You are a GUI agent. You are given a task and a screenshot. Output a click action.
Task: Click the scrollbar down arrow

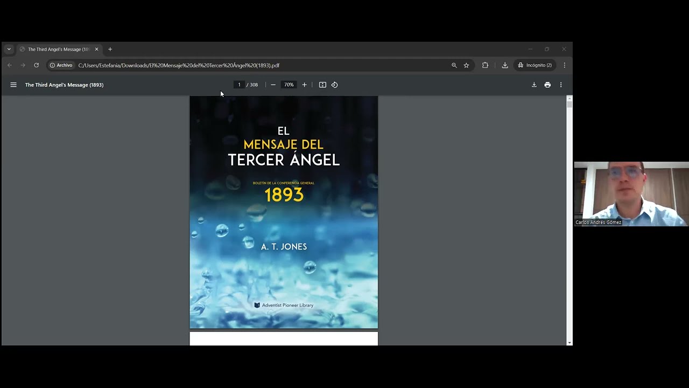pyautogui.click(x=570, y=342)
